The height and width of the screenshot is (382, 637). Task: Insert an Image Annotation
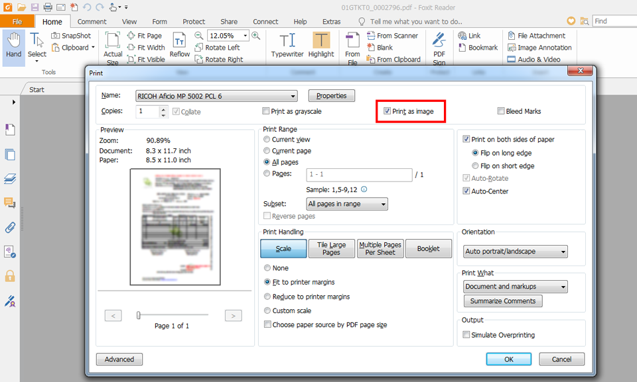[x=539, y=48]
